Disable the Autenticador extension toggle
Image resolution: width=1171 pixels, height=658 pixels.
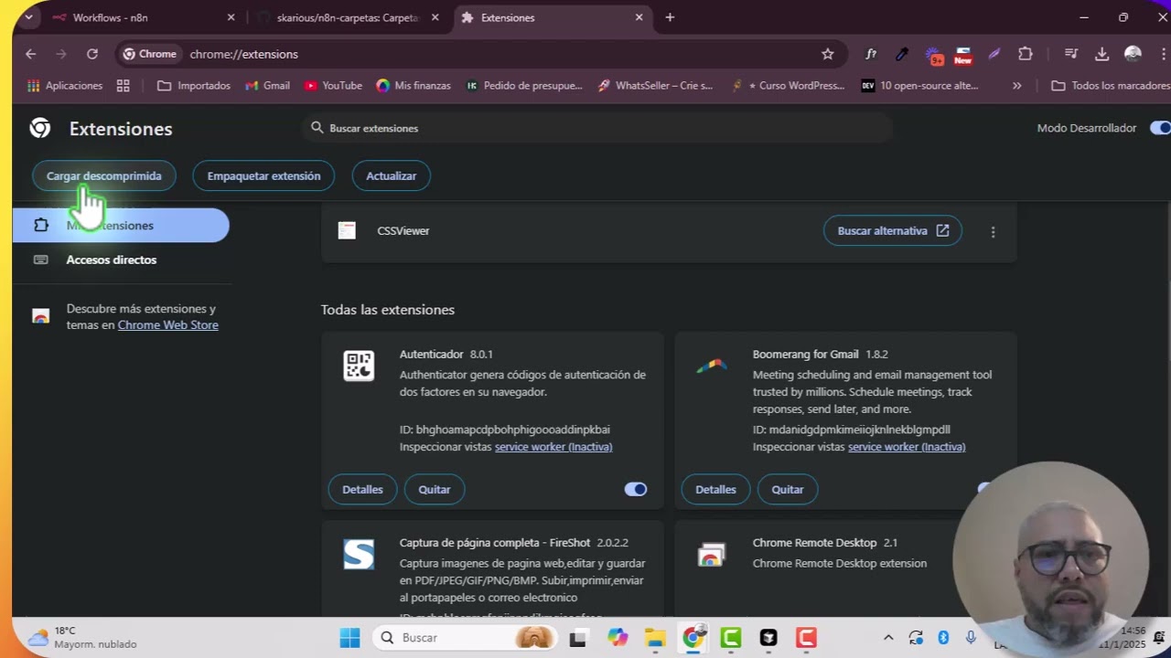(636, 489)
